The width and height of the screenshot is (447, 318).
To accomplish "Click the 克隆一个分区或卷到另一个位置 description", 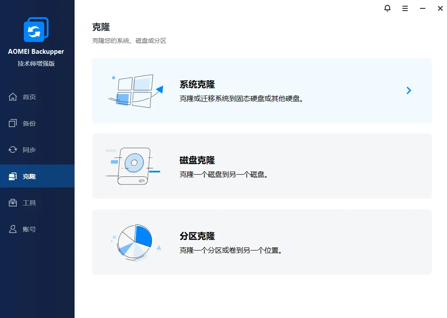I will [x=231, y=250].
